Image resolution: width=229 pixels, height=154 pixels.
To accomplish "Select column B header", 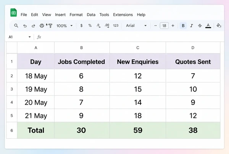I will [x=82, y=48].
